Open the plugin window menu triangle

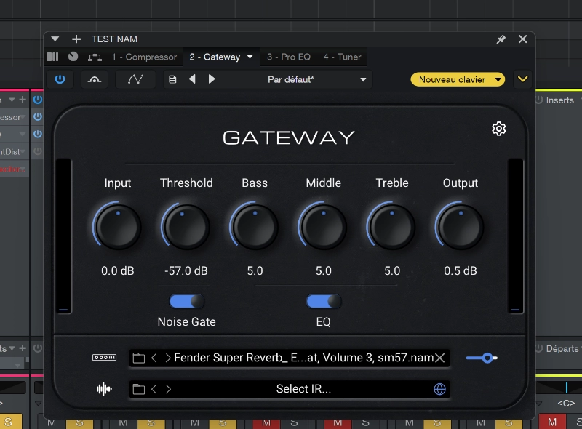(x=55, y=39)
